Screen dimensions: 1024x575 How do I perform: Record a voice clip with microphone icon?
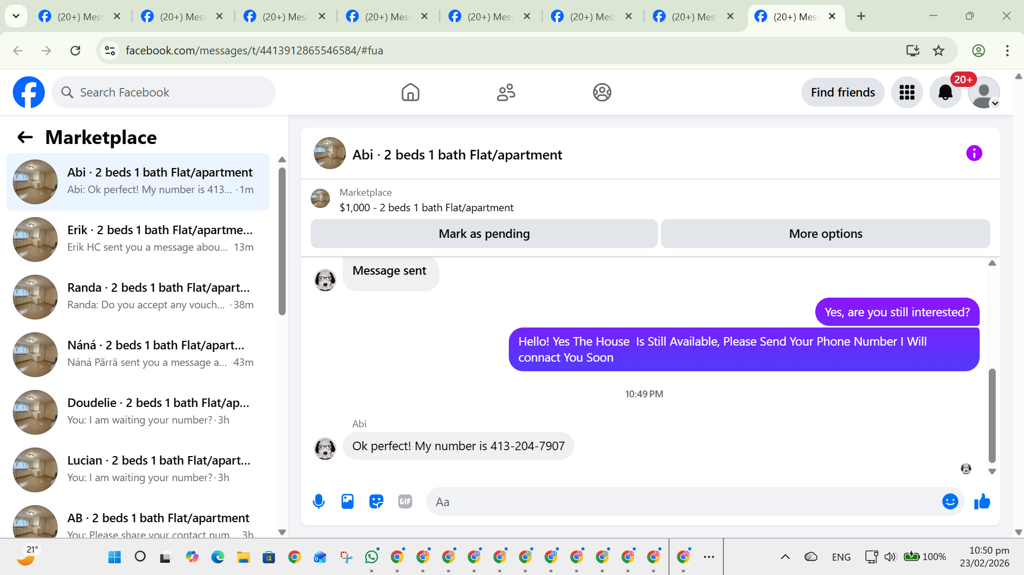point(319,501)
